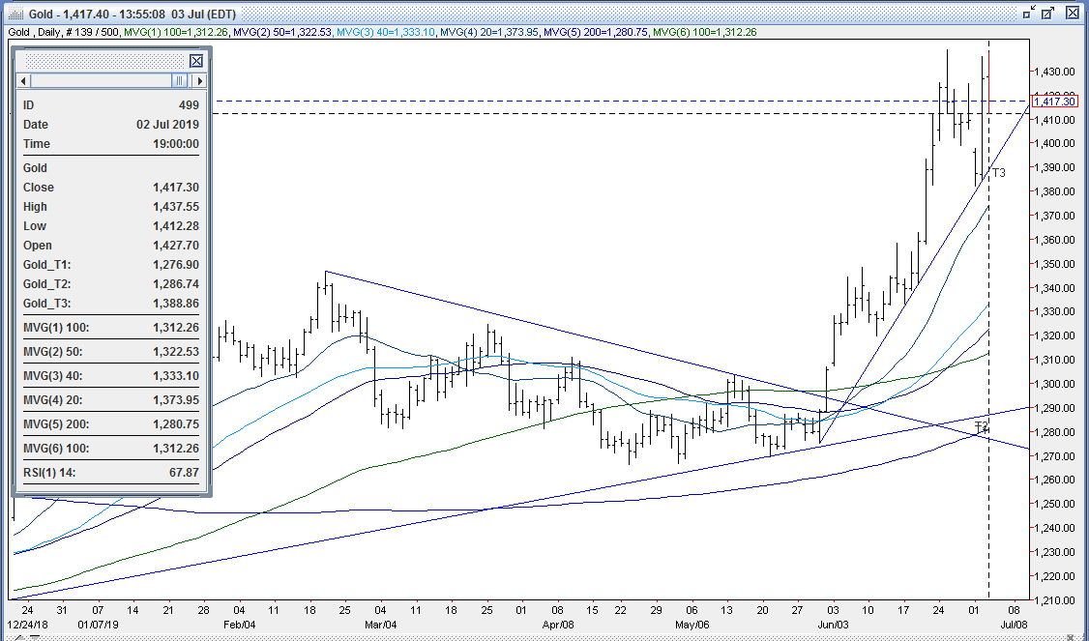Select the T3 trendline label

(998, 172)
